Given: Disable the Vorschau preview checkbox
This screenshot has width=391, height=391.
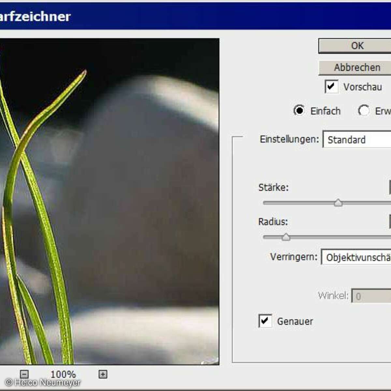Looking at the screenshot, I should (x=331, y=87).
